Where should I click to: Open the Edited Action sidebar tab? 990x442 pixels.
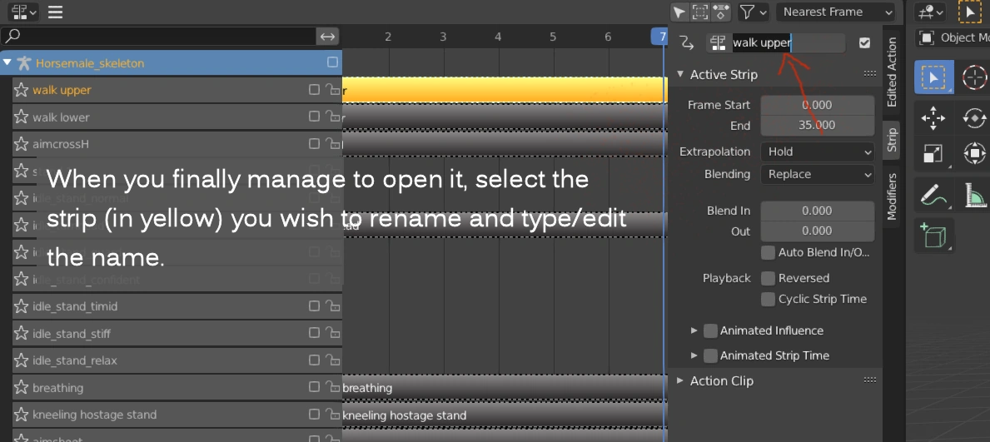coord(892,72)
